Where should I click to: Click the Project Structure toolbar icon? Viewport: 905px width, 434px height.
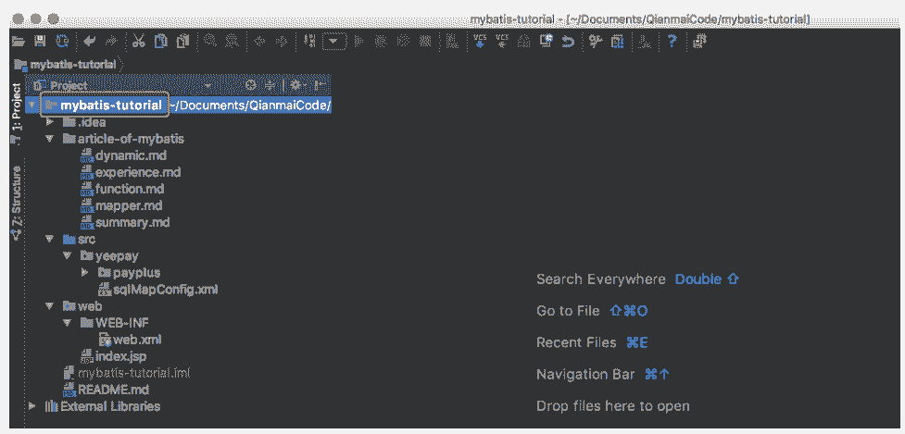[616, 42]
